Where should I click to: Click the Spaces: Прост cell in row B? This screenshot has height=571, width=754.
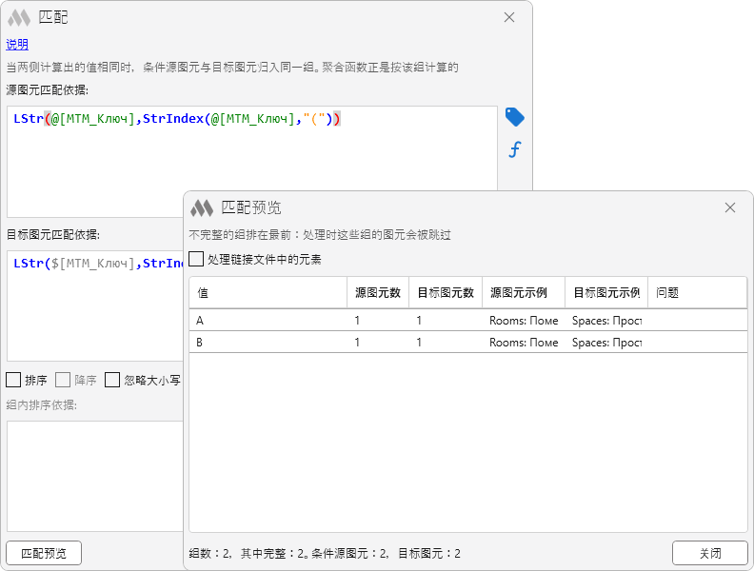click(x=606, y=343)
